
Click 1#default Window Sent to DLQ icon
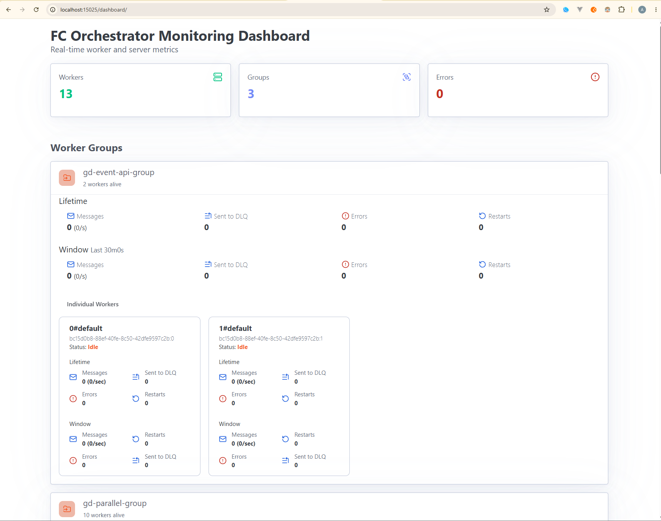coord(285,461)
